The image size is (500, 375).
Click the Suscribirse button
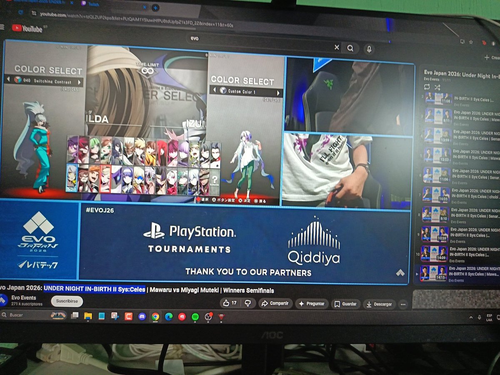[x=67, y=301]
